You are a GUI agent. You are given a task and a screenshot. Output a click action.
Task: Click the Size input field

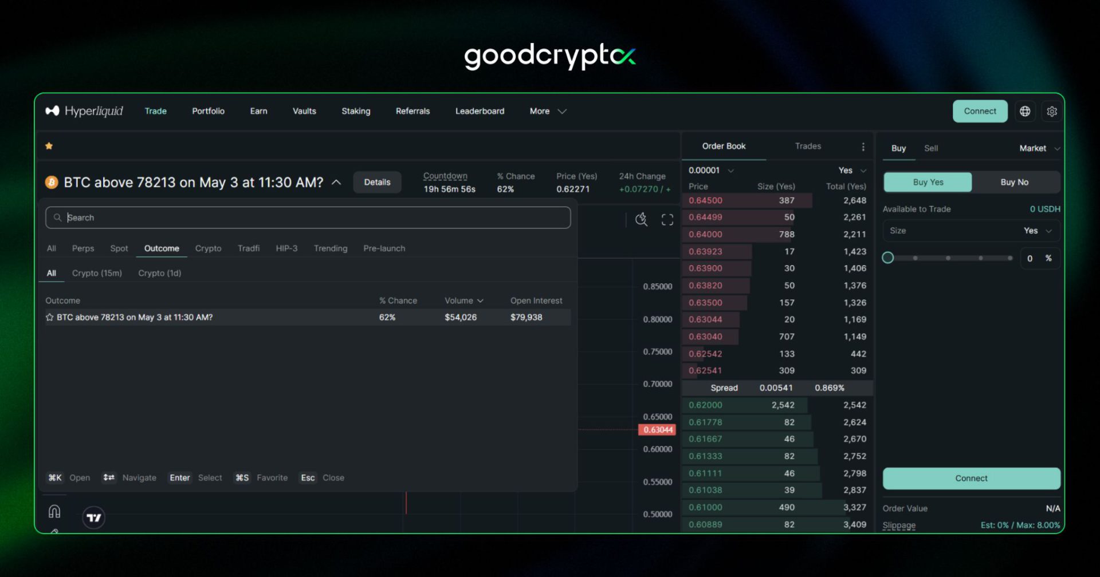pos(971,231)
